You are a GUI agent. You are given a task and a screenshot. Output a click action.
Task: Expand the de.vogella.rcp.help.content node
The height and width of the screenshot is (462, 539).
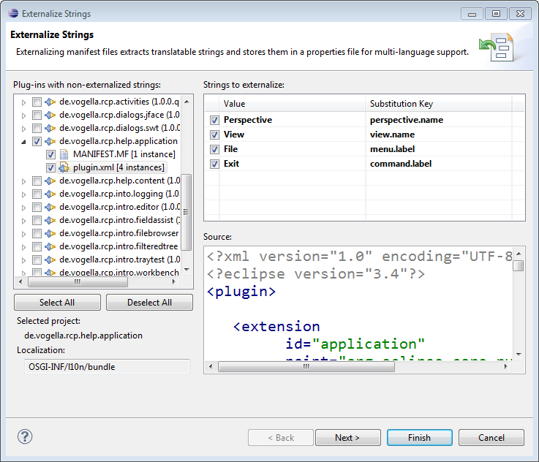click(x=23, y=181)
